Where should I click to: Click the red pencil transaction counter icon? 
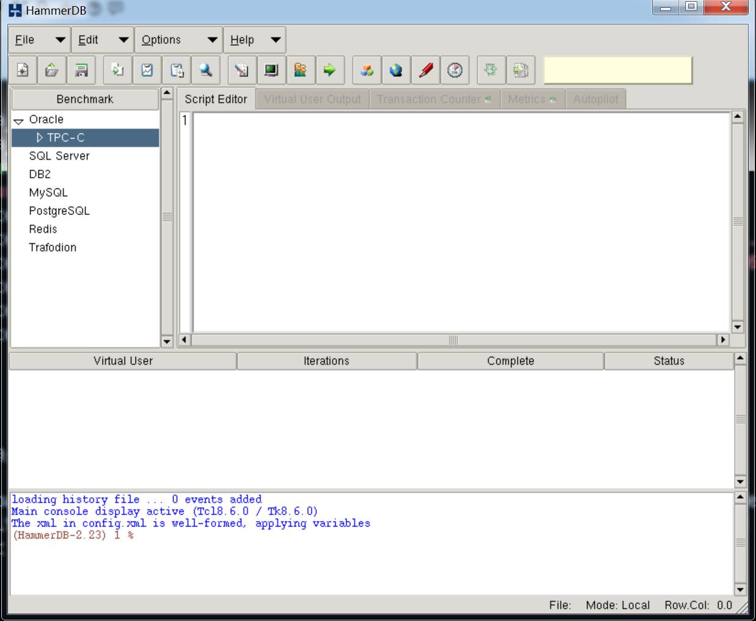click(426, 70)
